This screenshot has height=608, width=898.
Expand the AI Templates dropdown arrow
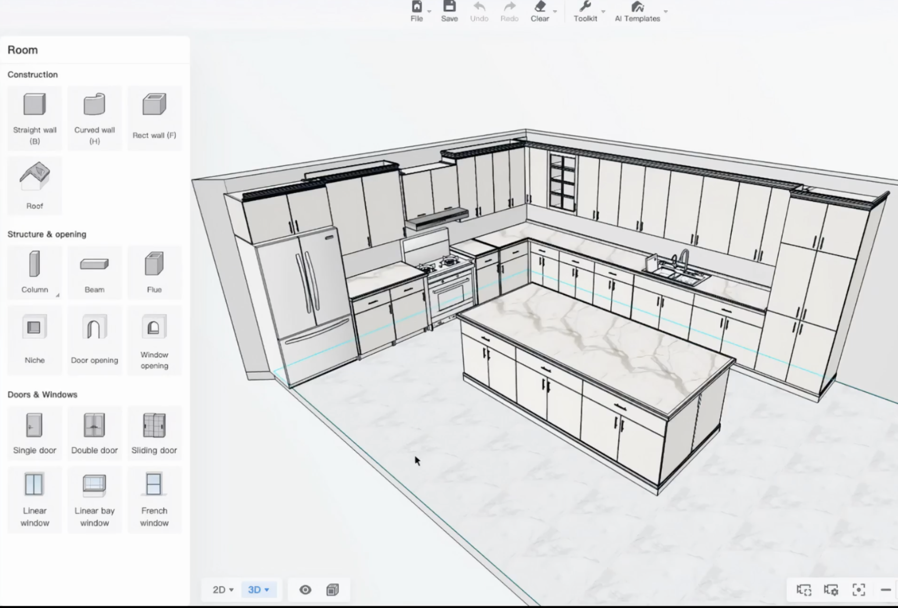(666, 11)
